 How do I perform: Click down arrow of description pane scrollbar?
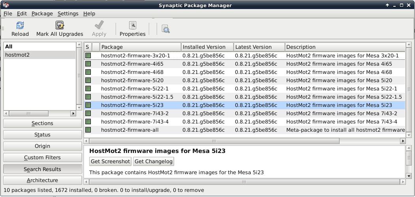[x=408, y=176]
